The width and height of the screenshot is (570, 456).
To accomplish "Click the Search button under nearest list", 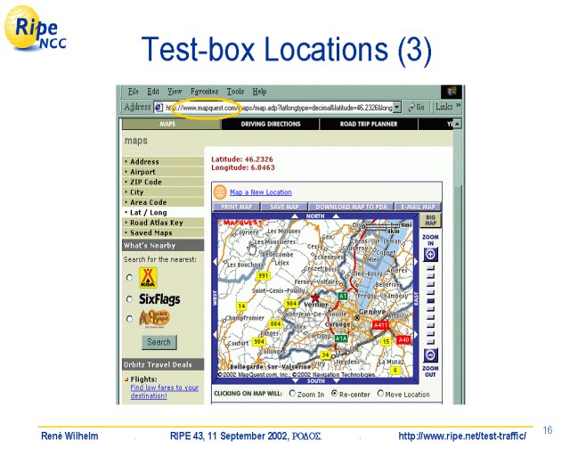I will click(x=159, y=342).
